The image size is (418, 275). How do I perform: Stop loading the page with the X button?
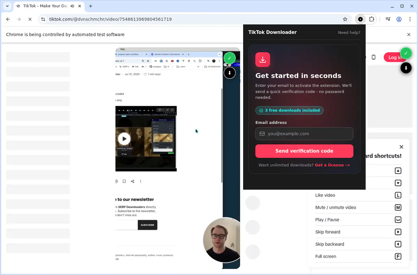coord(30,19)
